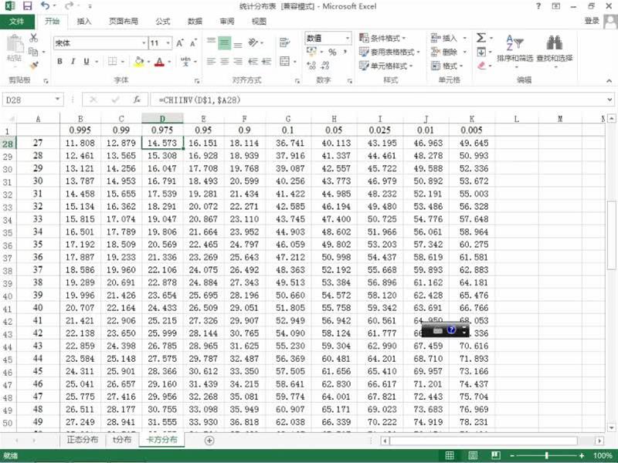Click the Sort and Filter icon

click(x=514, y=46)
